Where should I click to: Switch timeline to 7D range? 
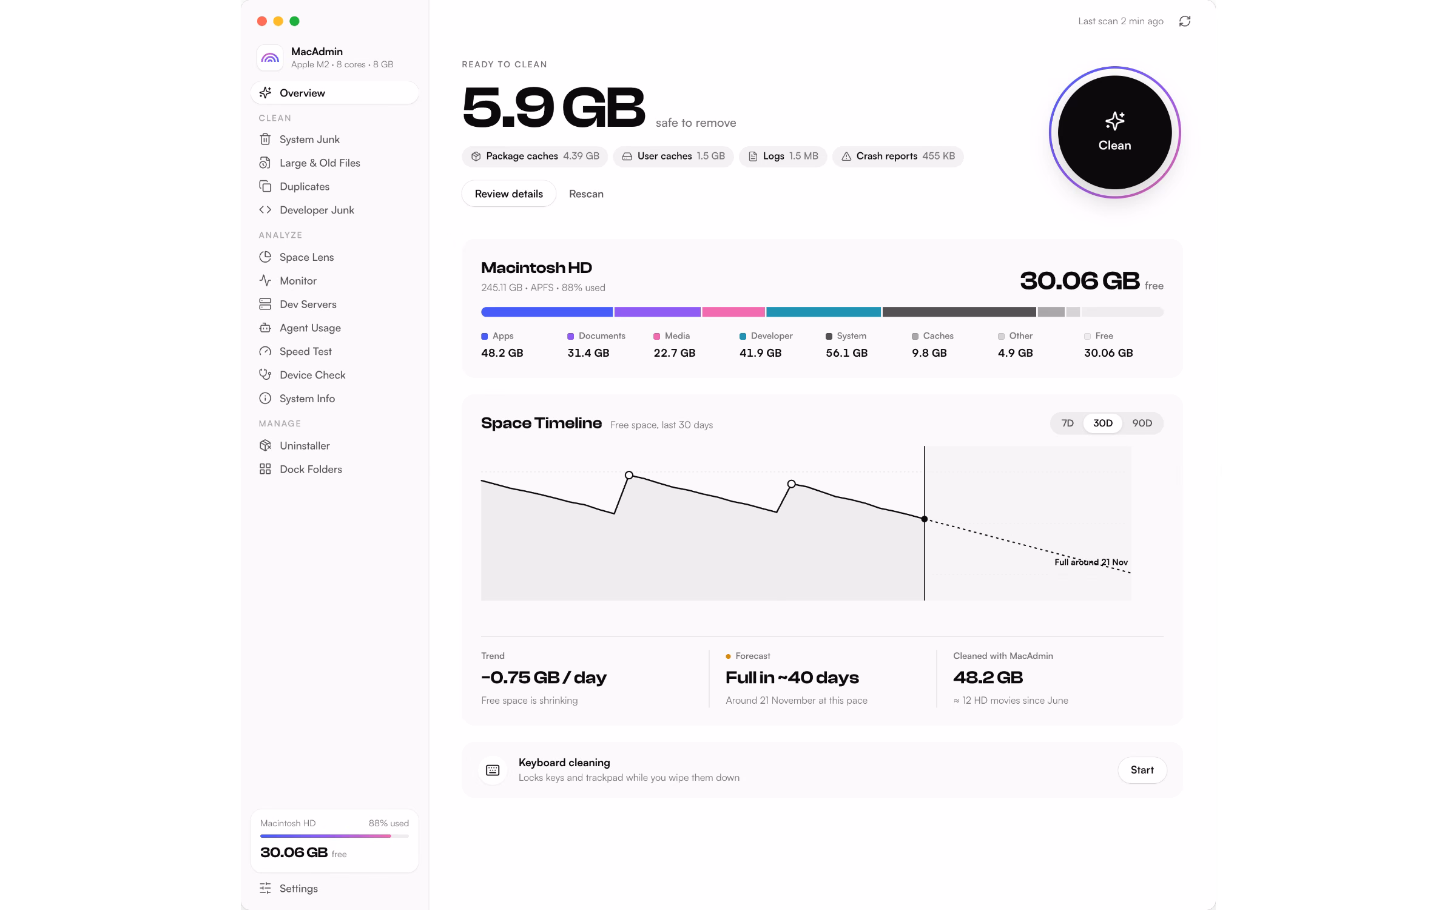(1067, 423)
